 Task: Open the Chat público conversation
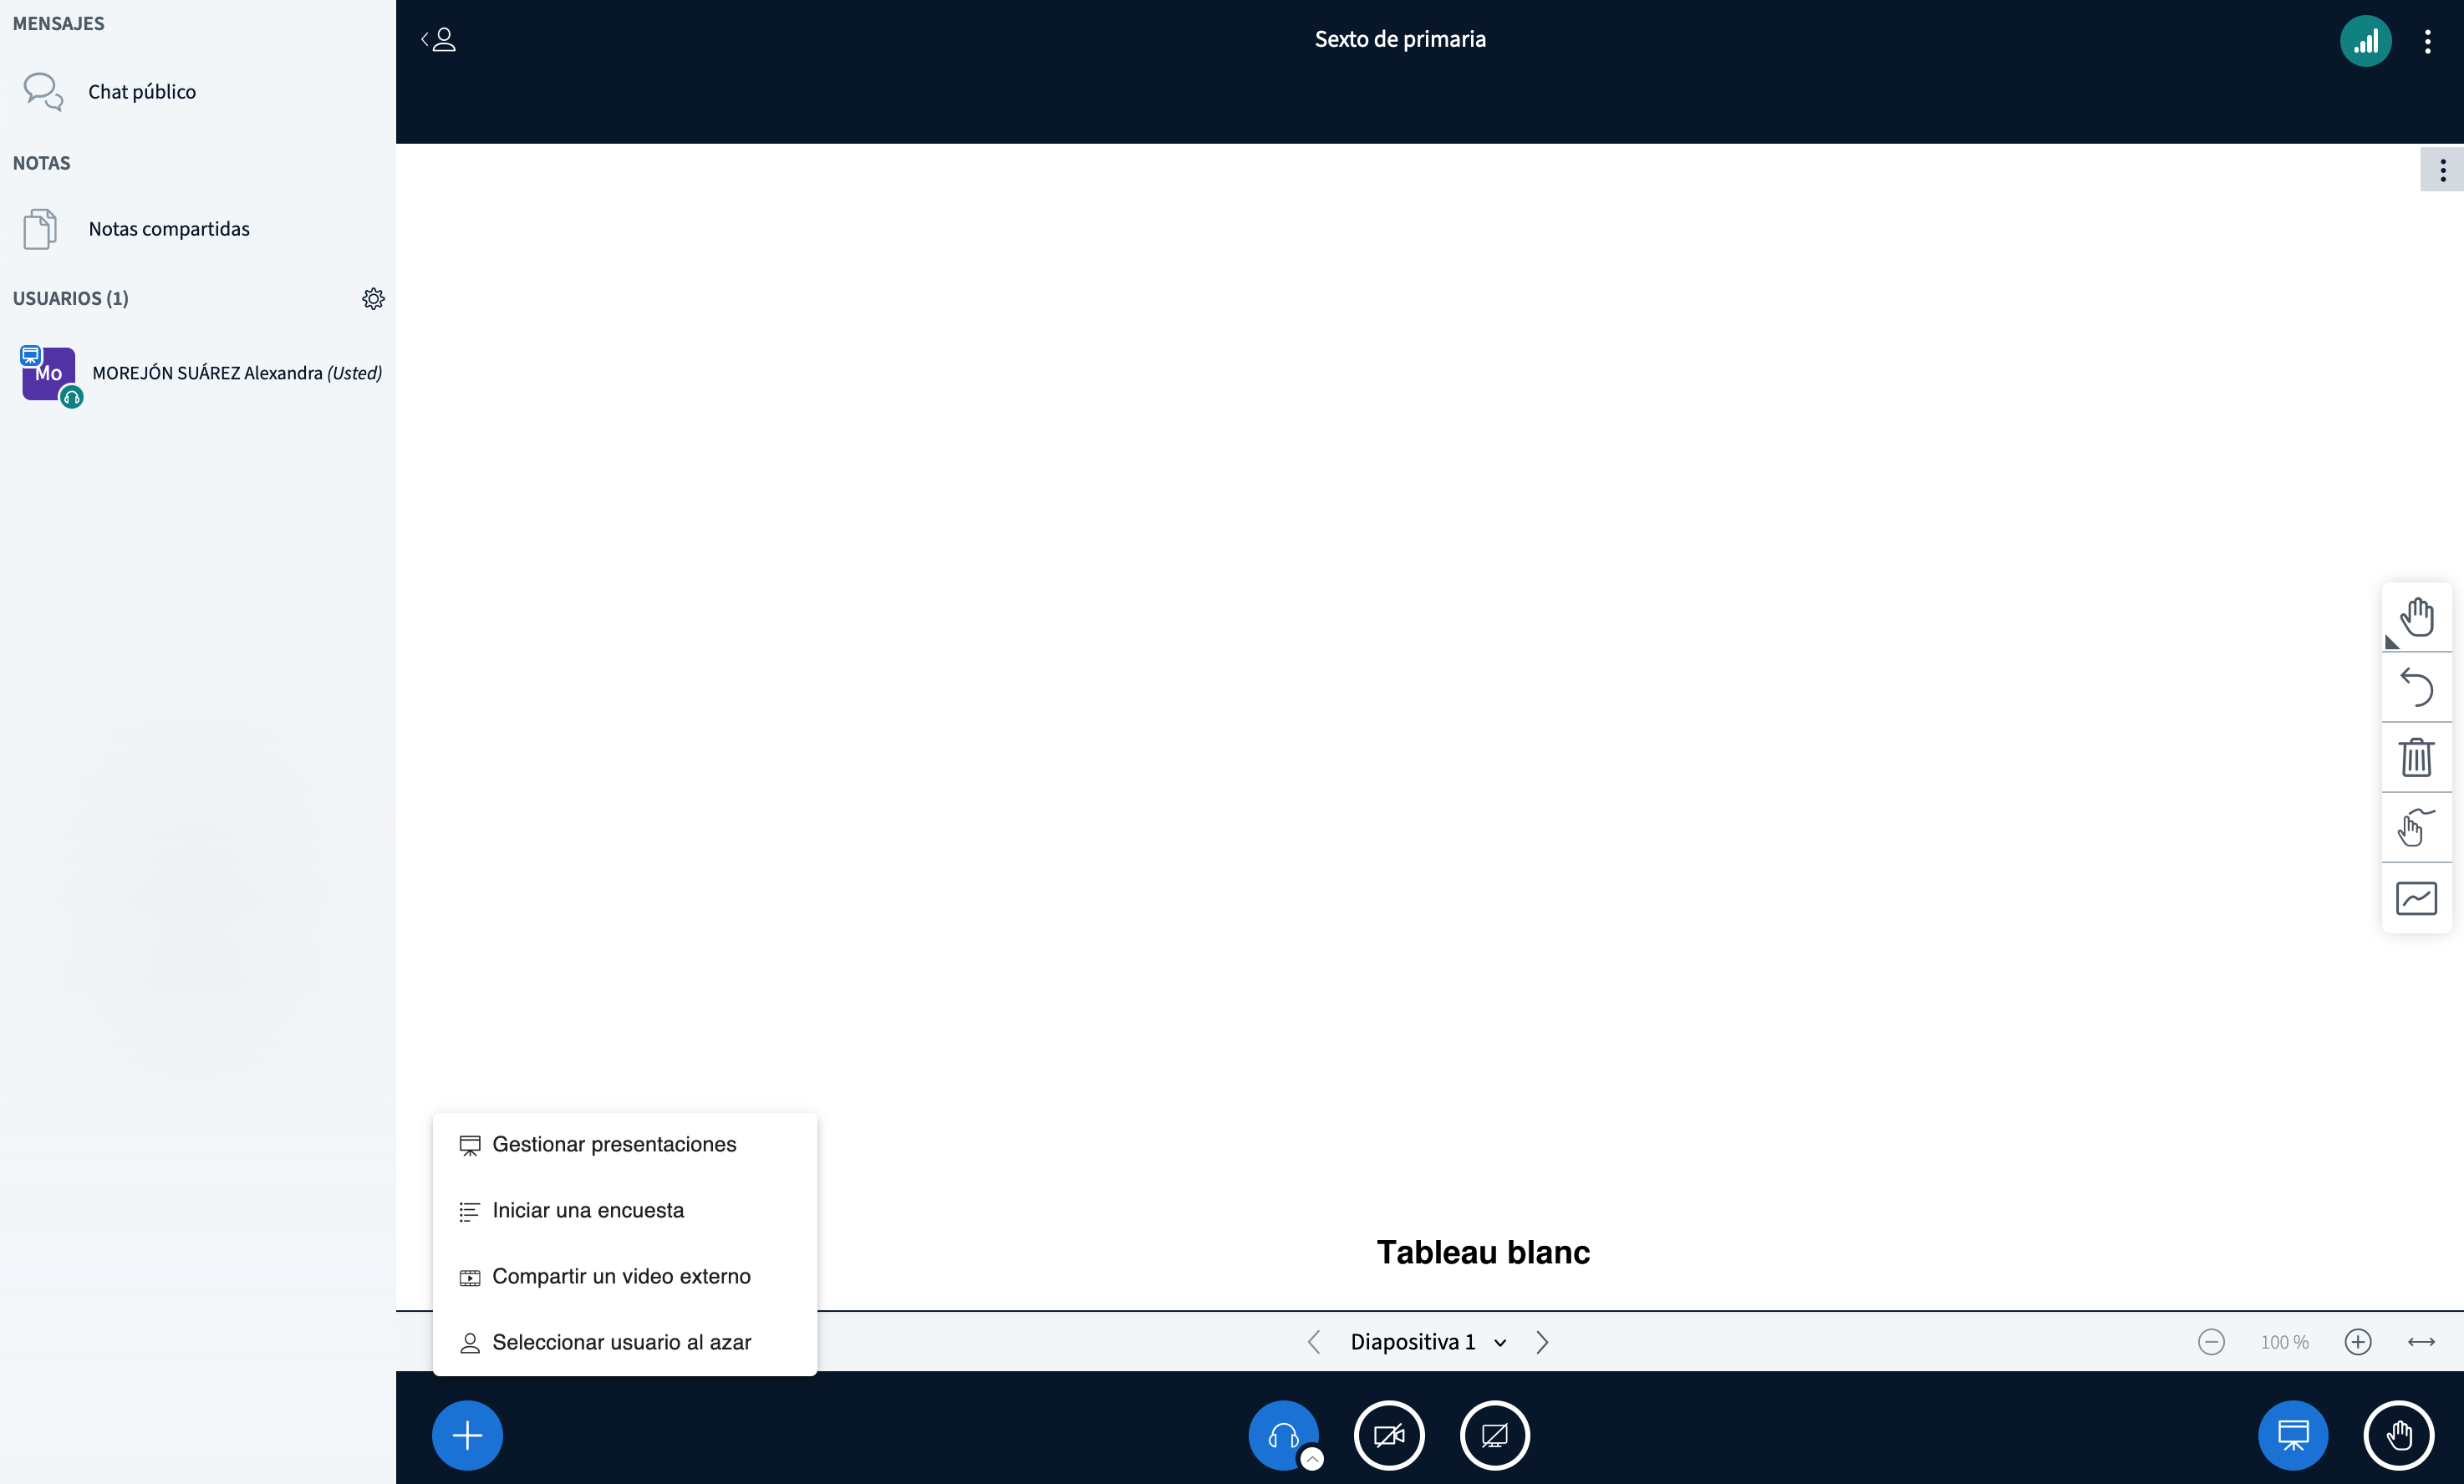point(141,92)
